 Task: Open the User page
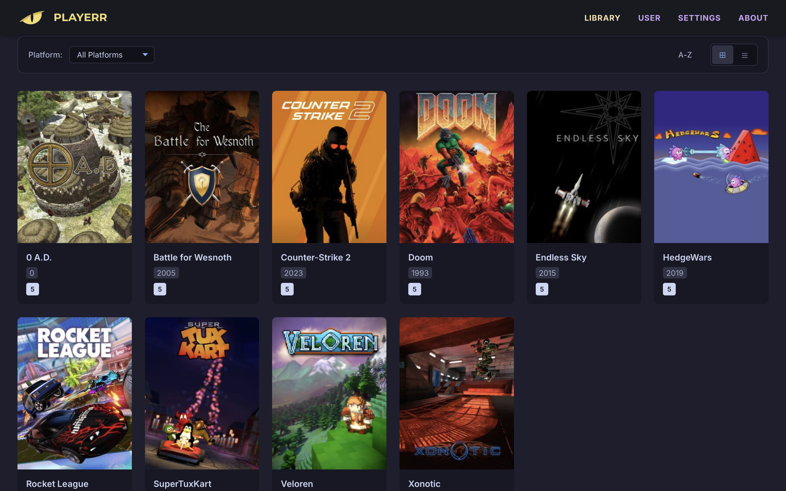coord(649,18)
